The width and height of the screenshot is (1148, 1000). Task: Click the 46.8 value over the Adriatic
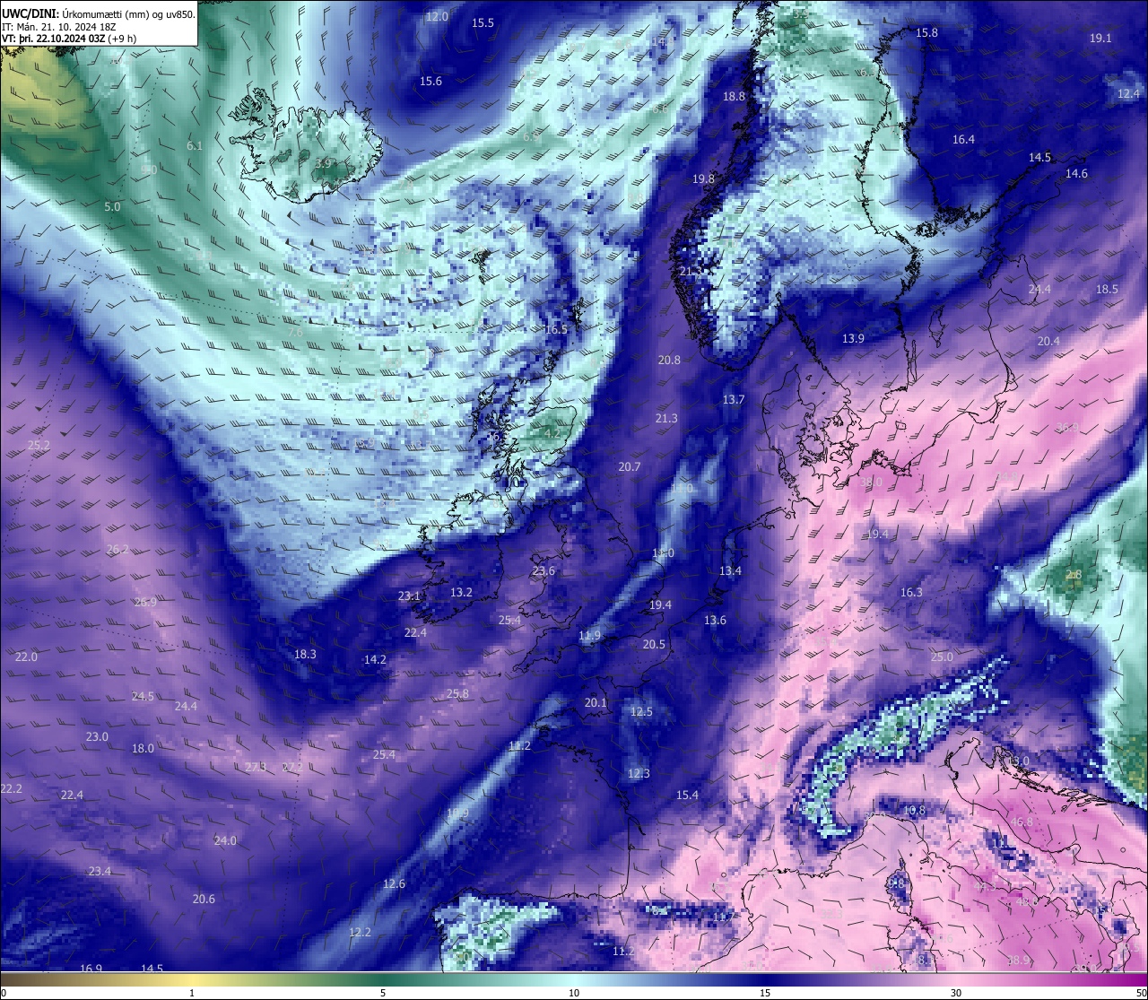point(1022,822)
